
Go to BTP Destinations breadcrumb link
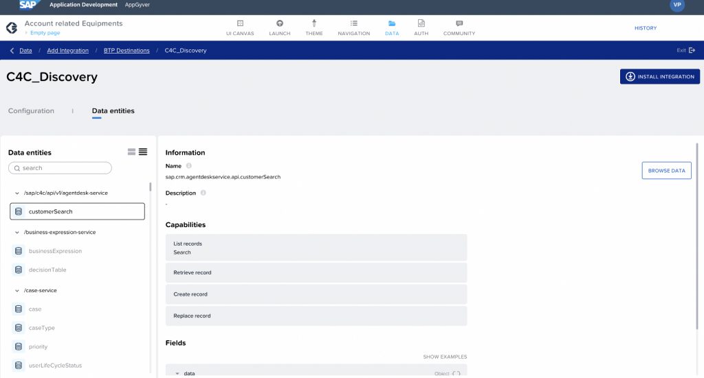(126, 51)
